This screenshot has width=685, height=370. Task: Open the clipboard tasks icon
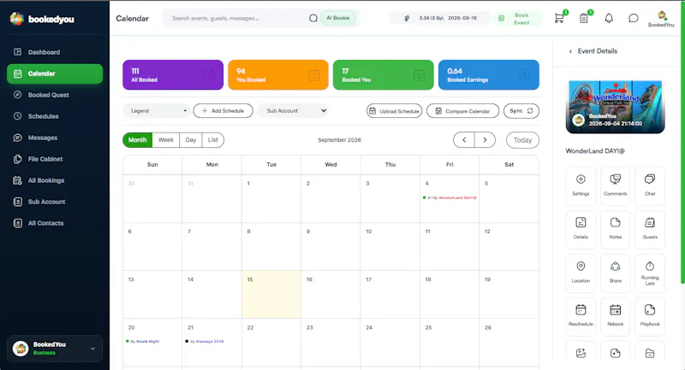[x=584, y=18]
